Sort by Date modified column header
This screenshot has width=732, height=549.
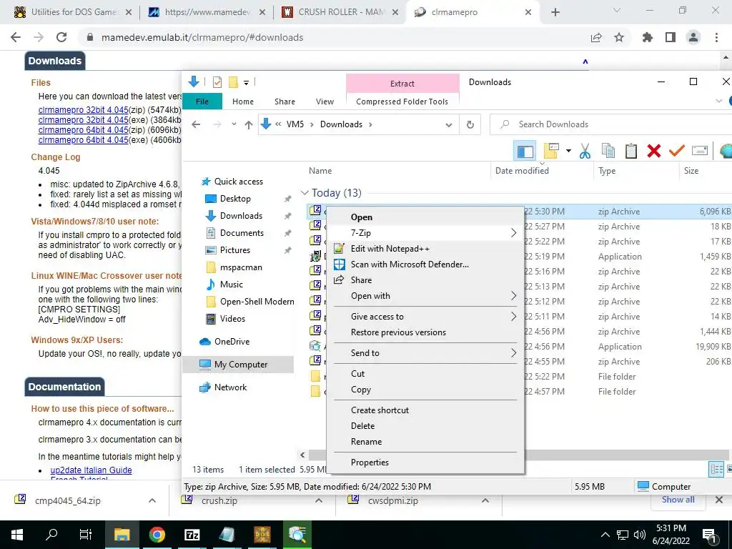coord(522,170)
